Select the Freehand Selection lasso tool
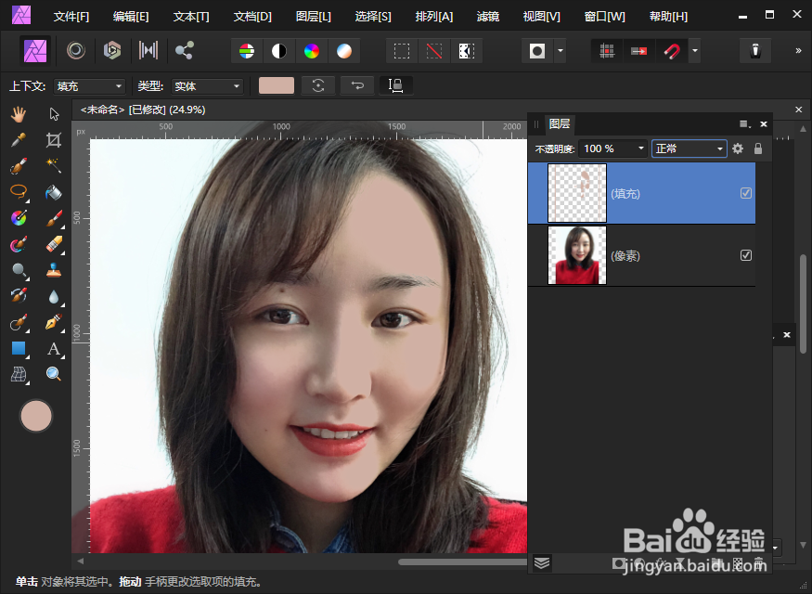 click(19, 192)
